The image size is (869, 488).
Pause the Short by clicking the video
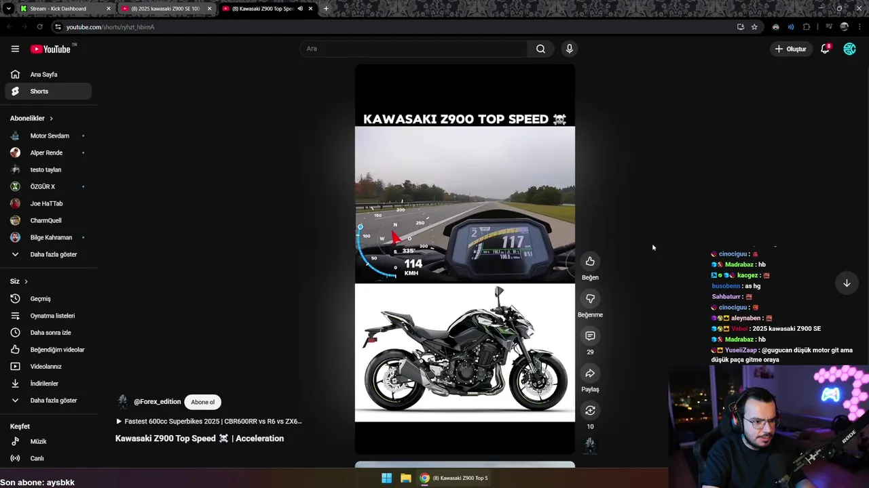(465, 260)
